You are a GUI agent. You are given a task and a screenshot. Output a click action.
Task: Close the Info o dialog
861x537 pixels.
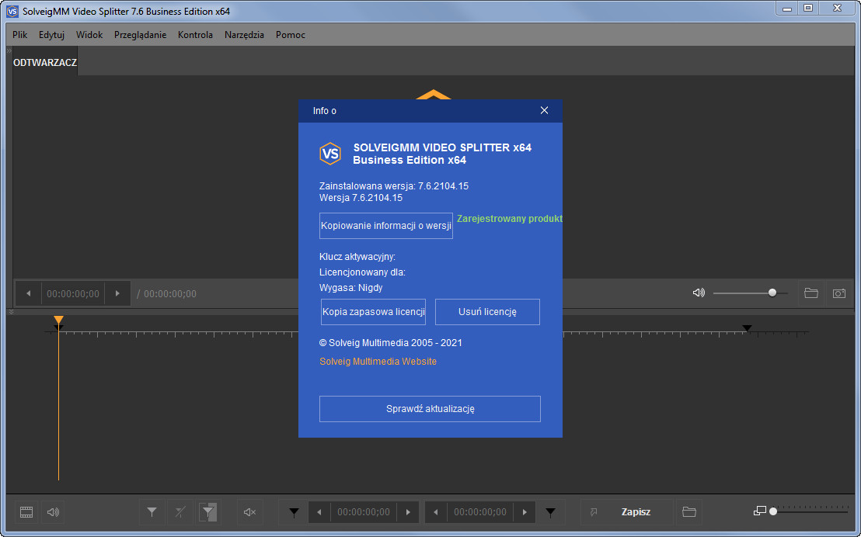pos(544,110)
